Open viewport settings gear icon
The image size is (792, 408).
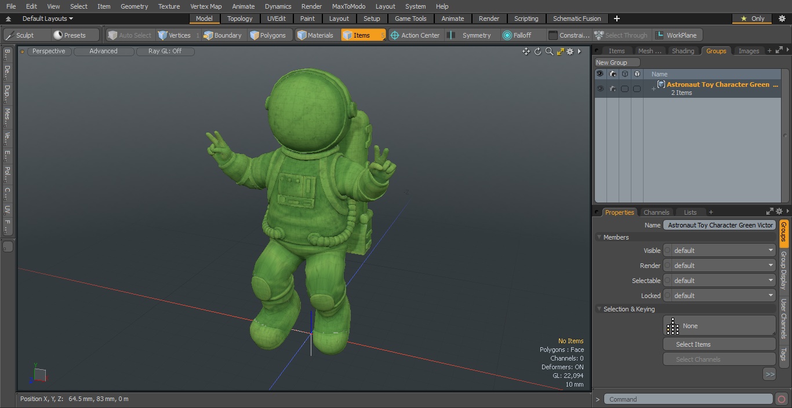pyautogui.click(x=570, y=52)
